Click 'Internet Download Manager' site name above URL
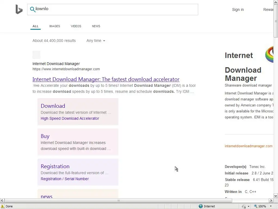Image resolution: width=278 pixels, height=209 pixels. click(56, 64)
